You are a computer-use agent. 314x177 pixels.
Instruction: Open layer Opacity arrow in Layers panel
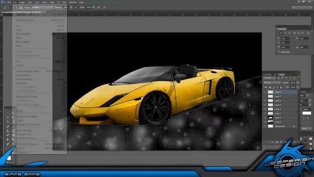point(298,83)
